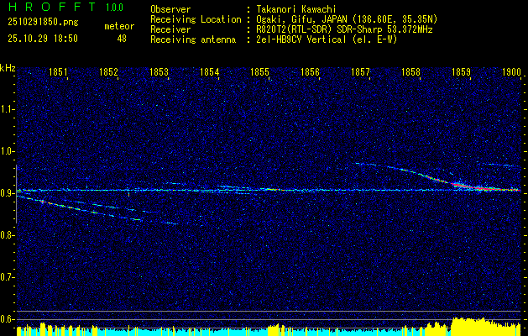This screenshot has width=528, height=336.
Task: Click the meteor count label
Action: [119, 26]
